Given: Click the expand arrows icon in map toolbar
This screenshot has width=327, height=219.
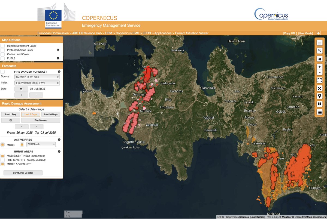Looking at the screenshot, I should pyautogui.click(x=320, y=88).
